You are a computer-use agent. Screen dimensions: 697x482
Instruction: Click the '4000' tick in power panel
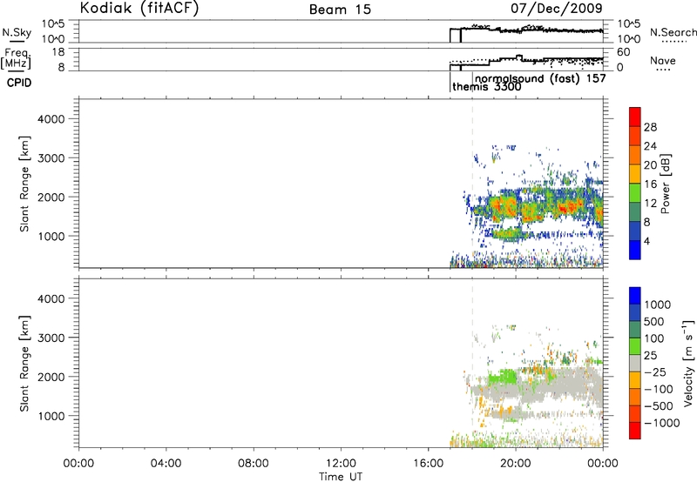click(x=51, y=119)
